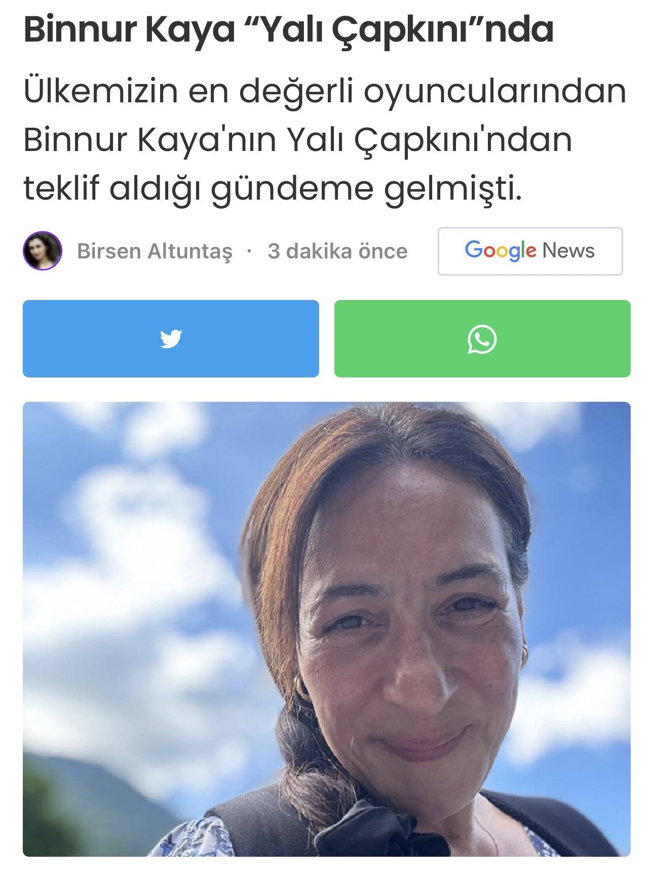The image size is (653, 876).
Task: Tap the WhatsApp phone-bubble icon
Action: [x=482, y=339]
